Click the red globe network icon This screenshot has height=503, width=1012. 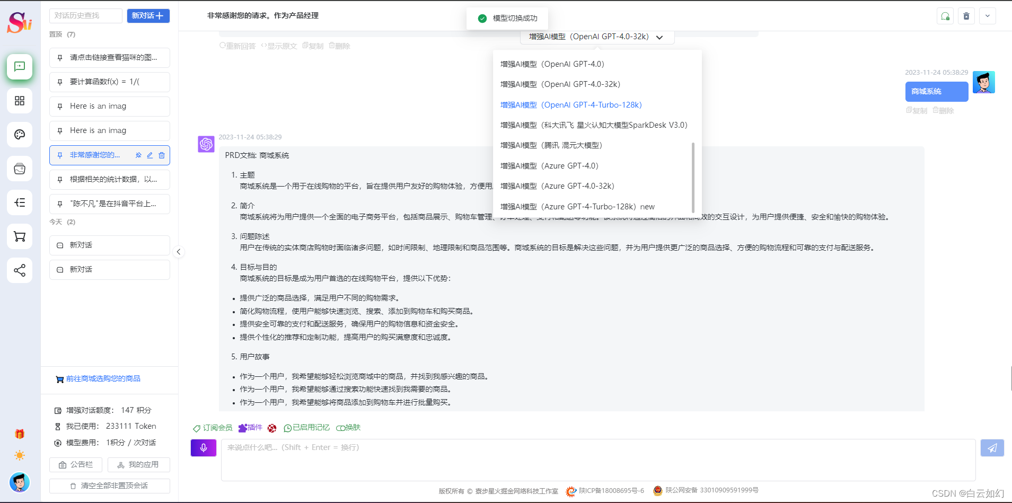272,428
